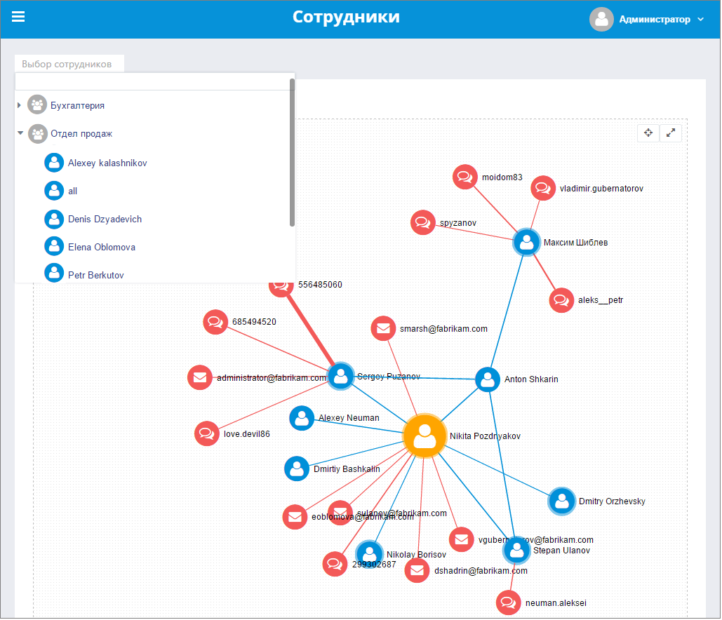Image resolution: width=722 pixels, height=620 pixels.
Task: Click the administrator@fabrikam.com email node
Action: pyautogui.click(x=200, y=377)
